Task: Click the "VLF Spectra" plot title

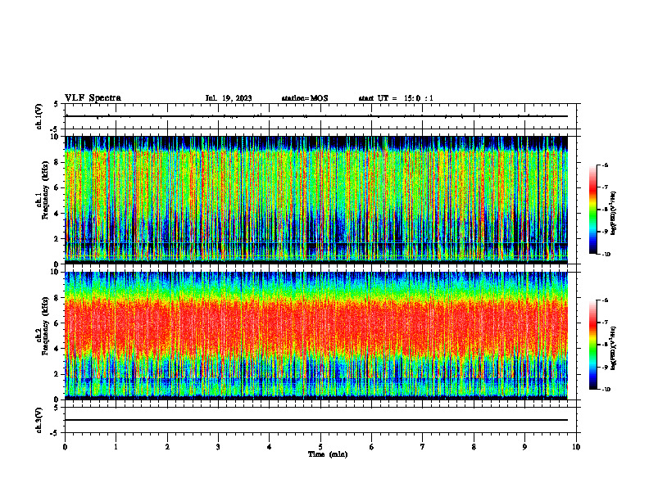Action: [x=93, y=98]
